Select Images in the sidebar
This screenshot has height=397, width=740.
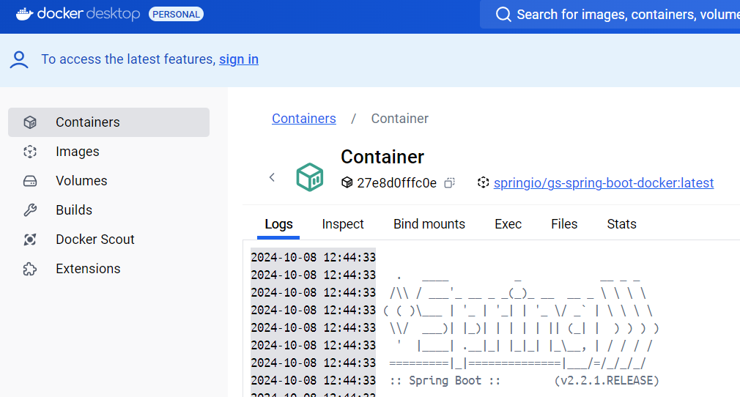108,152
